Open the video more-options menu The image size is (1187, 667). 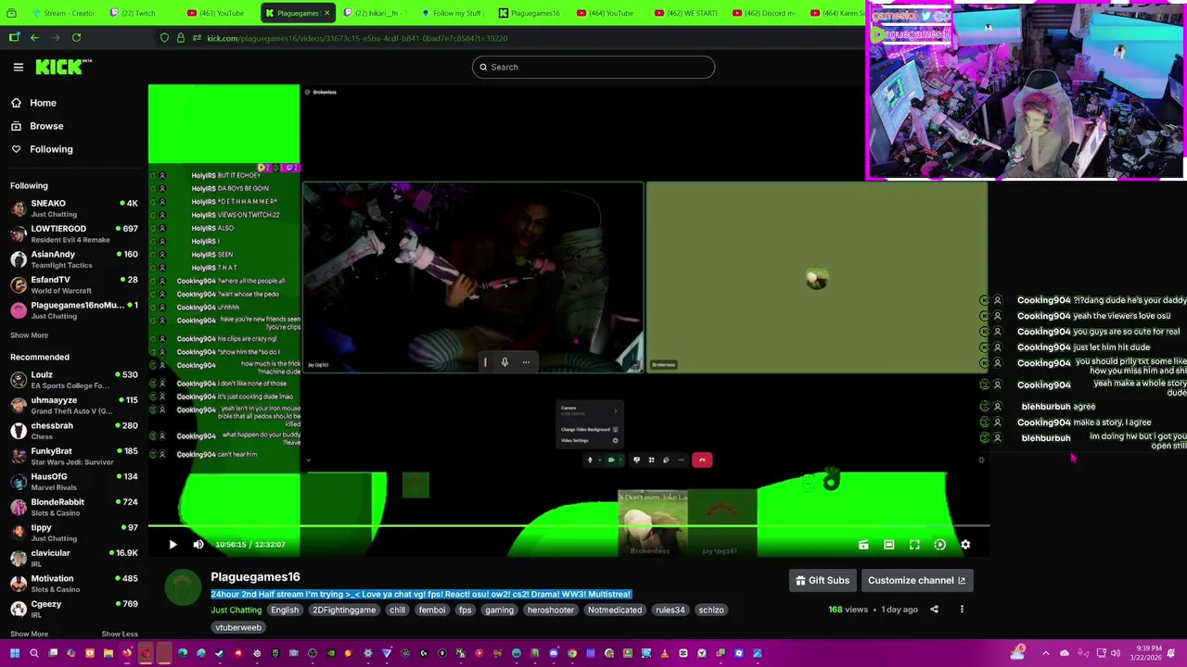(962, 610)
